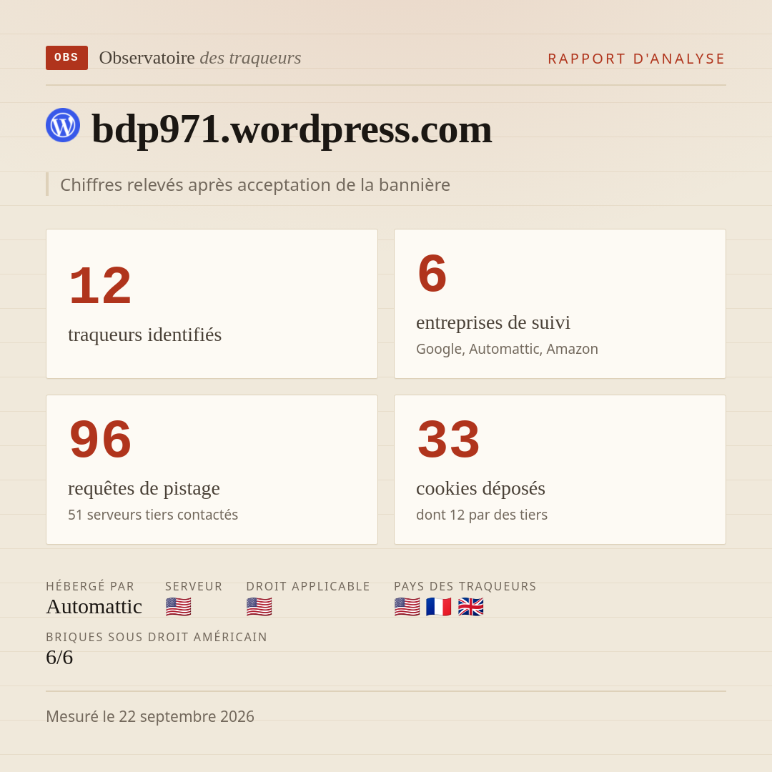Click the Rapport d'analyse label

(x=637, y=59)
